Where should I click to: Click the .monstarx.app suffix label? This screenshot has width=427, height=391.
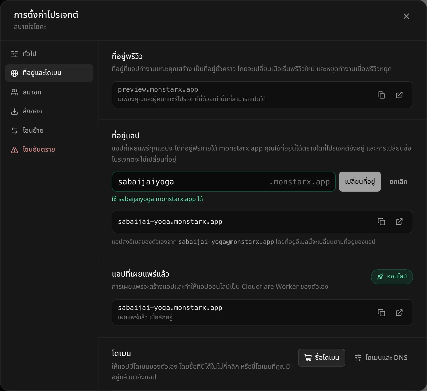(x=299, y=182)
